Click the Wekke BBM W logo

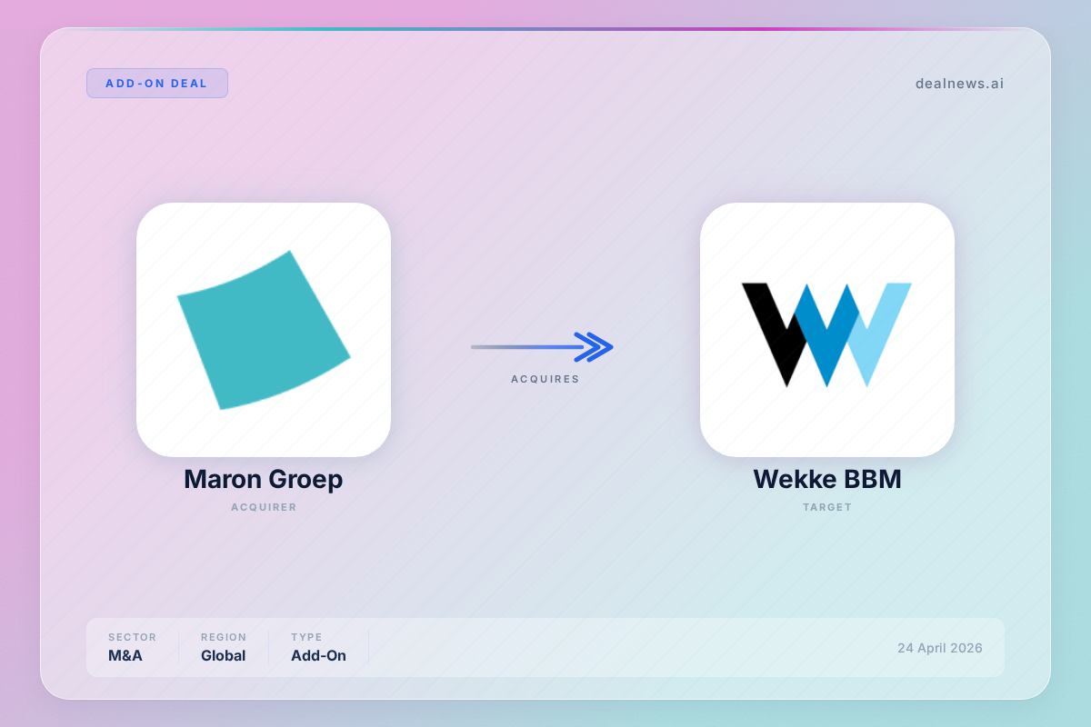click(x=826, y=334)
